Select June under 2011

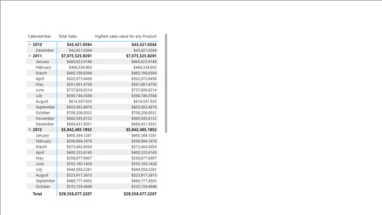(x=40, y=90)
